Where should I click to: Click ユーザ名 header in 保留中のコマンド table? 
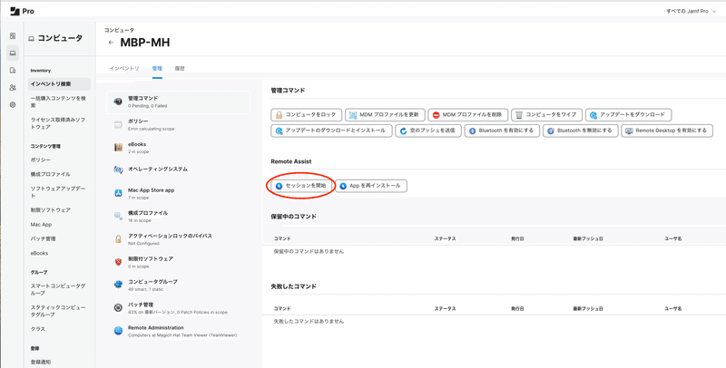point(672,238)
